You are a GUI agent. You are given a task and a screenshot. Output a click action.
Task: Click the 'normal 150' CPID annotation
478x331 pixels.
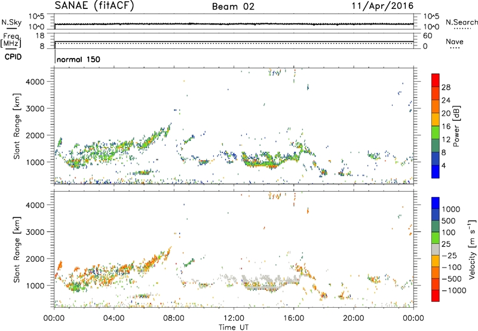pyautogui.click(x=78, y=59)
